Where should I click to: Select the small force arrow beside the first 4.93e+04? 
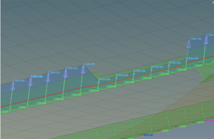click(x=99, y=82)
